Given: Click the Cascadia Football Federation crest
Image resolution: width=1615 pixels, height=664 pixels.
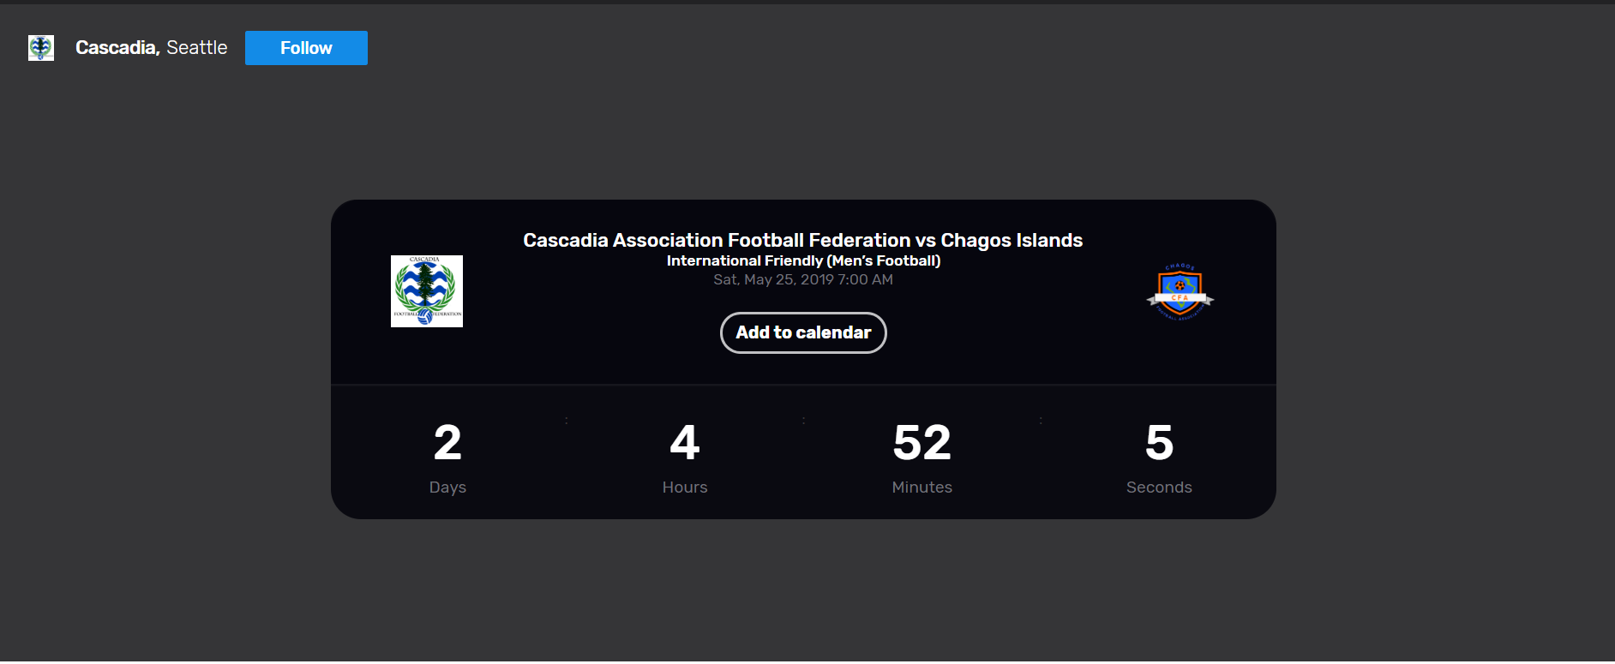Looking at the screenshot, I should tap(427, 291).
